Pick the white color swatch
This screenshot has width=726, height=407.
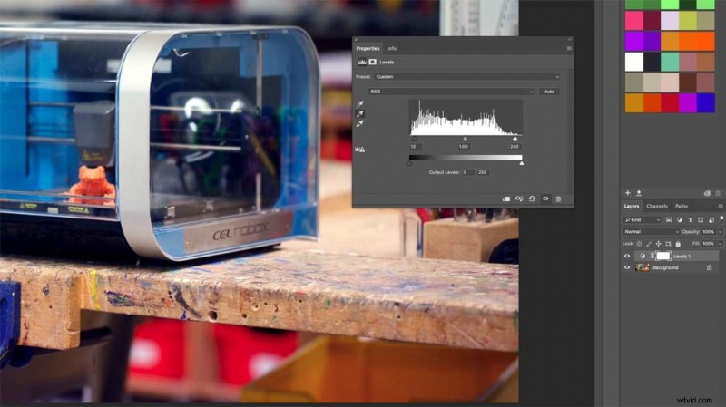633,62
